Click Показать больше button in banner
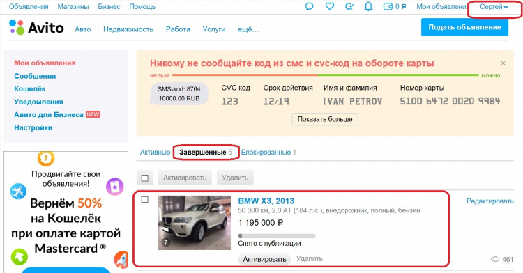 point(325,119)
